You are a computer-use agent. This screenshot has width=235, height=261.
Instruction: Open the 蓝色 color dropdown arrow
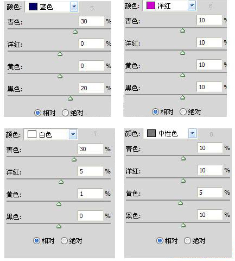click(74, 7)
